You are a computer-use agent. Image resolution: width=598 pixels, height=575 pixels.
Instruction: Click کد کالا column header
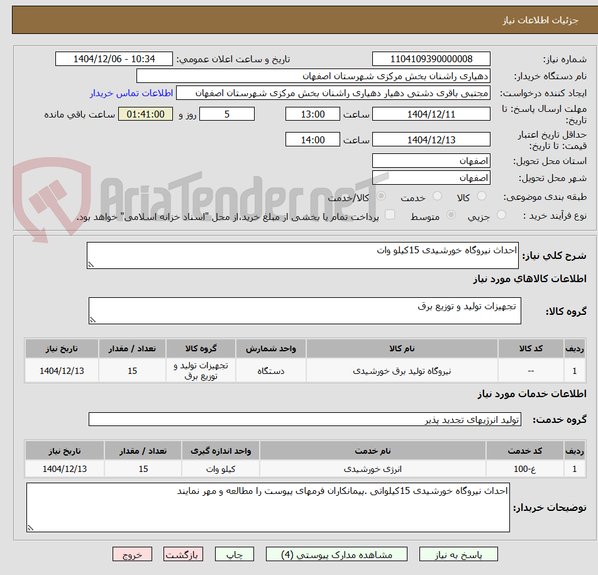pos(531,348)
